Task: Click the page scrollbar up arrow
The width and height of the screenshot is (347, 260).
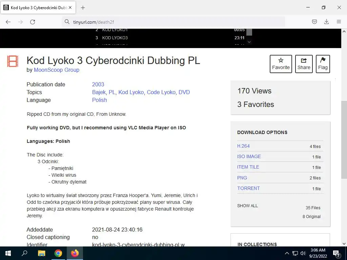Action: pyautogui.click(x=344, y=31)
